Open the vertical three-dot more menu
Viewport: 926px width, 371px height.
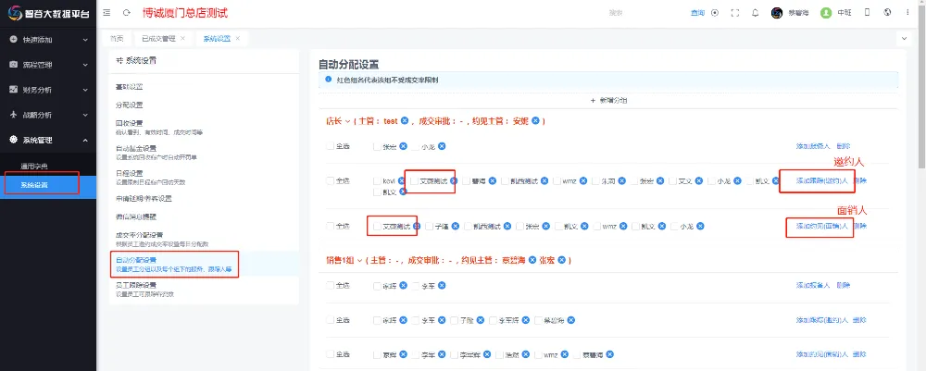pos(907,13)
